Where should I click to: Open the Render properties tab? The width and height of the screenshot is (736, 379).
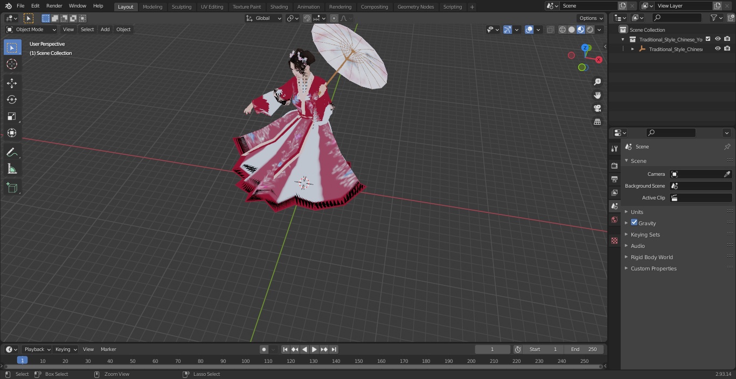click(x=614, y=166)
